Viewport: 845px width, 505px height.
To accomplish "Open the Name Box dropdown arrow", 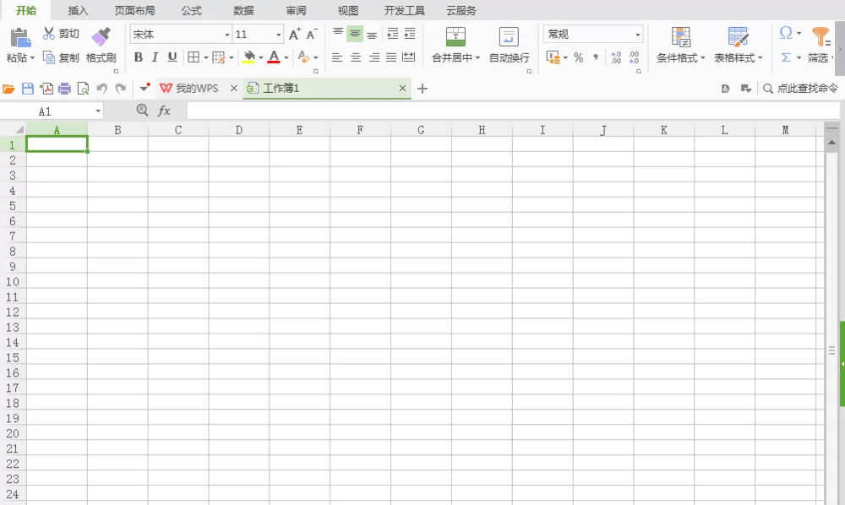I will click(x=98, y=111).
